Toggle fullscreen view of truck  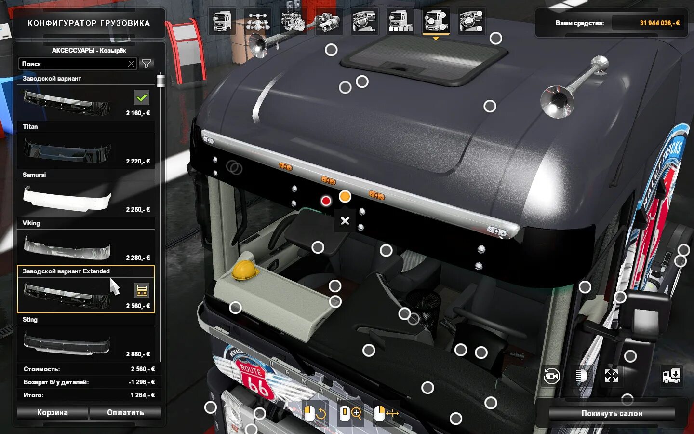[612, 376]
